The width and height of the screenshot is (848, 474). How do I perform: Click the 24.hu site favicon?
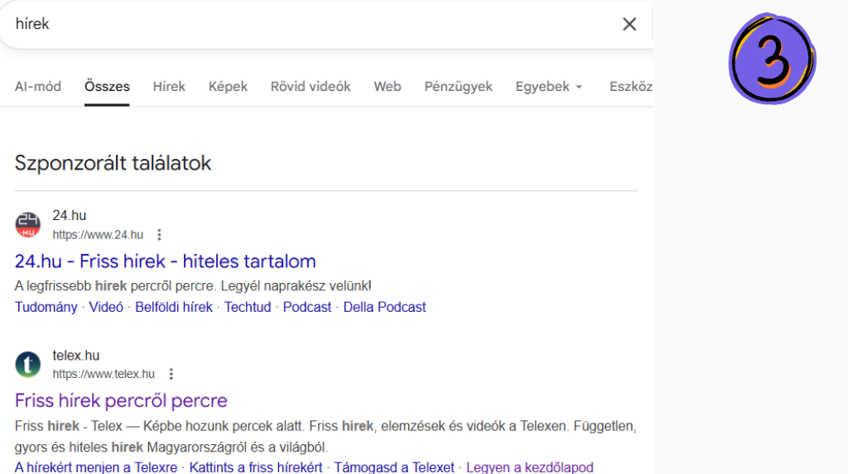tap(27, 225)
